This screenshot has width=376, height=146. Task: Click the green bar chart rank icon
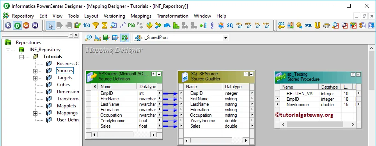coord(176,25)
